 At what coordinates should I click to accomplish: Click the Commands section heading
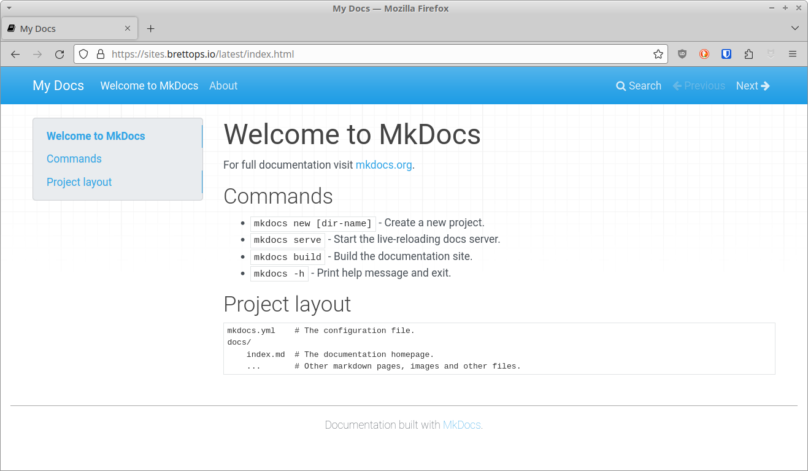click(x=278, y=196)
